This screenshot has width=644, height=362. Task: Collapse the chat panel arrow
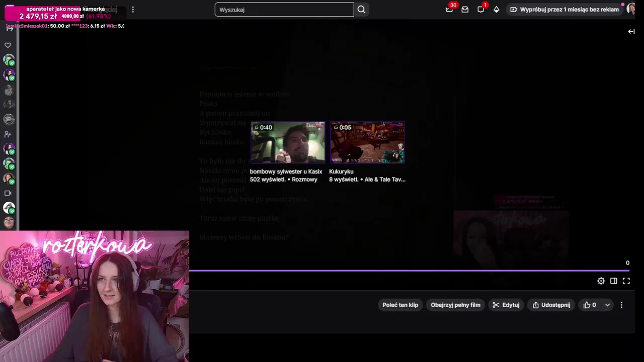(631, 31)
